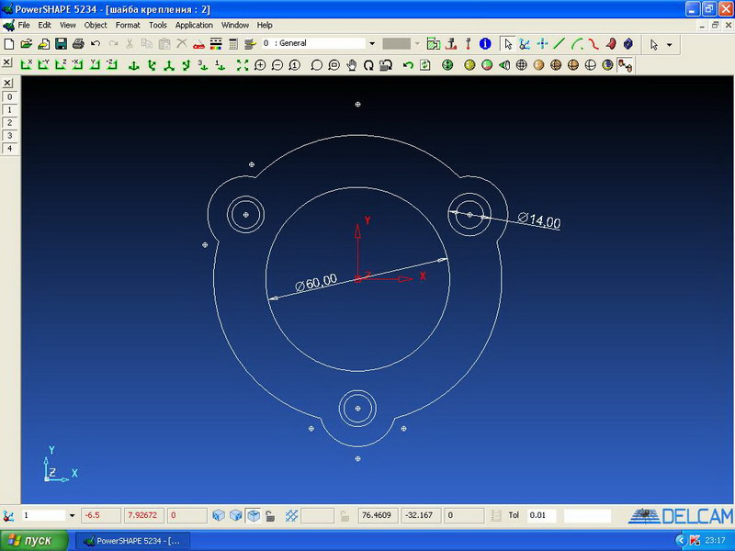The height and width of the screenshot is (551, 735).
Task: Select the Line creation tool
Action: pos(560,44)
